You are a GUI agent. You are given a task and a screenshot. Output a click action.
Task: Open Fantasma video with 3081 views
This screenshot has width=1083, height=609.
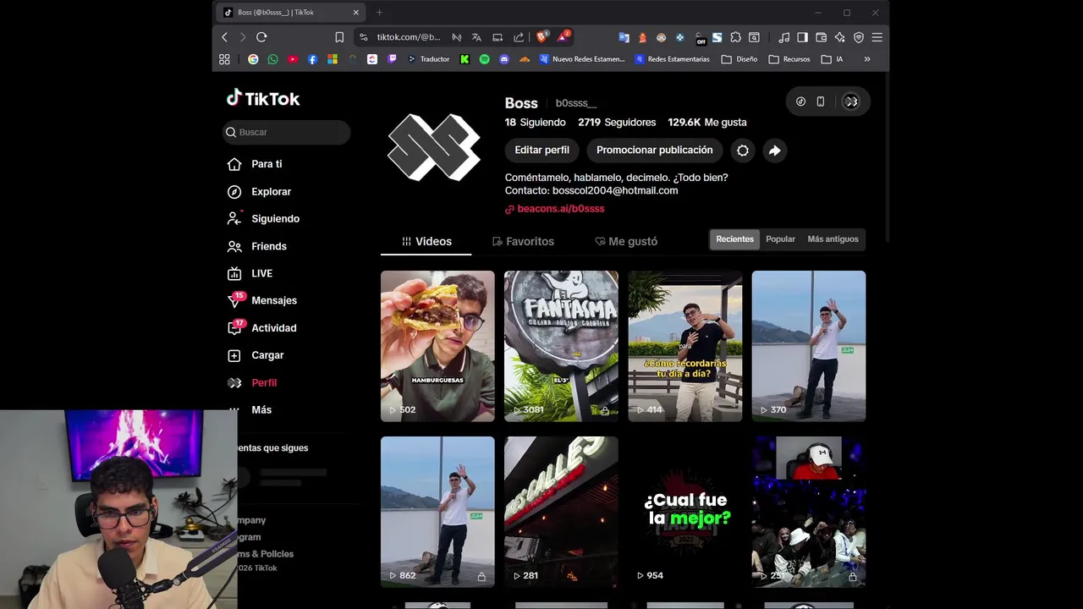(561, 346)
